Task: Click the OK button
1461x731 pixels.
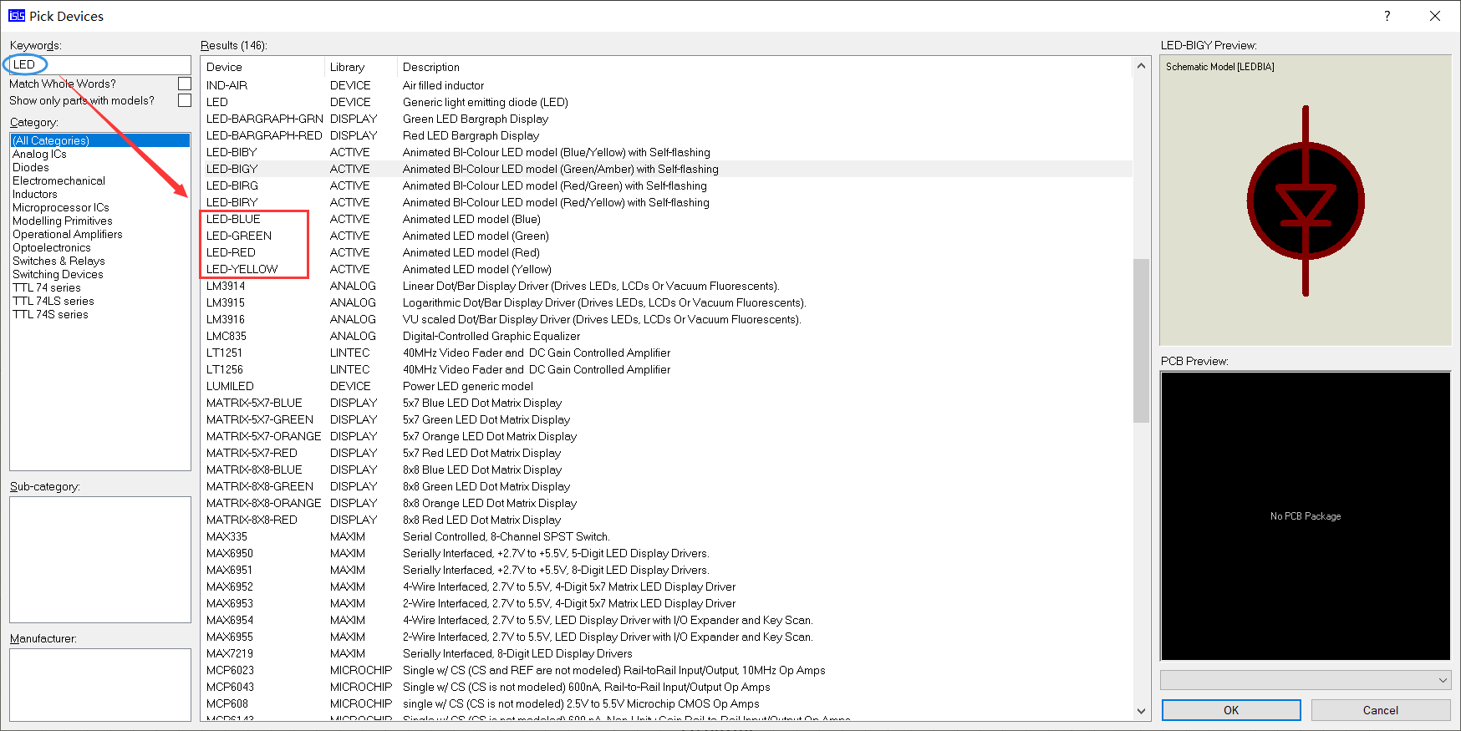Action: (x=1231, y=710)
